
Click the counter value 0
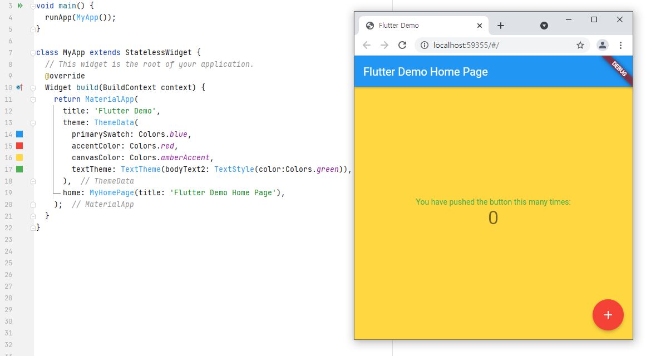click(493, 217)
